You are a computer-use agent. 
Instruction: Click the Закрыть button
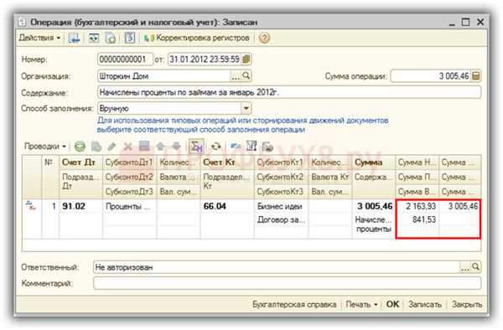tap(467, 304)
